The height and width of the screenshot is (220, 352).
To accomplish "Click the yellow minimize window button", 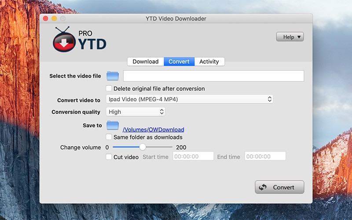I will (x=54, y=18).
